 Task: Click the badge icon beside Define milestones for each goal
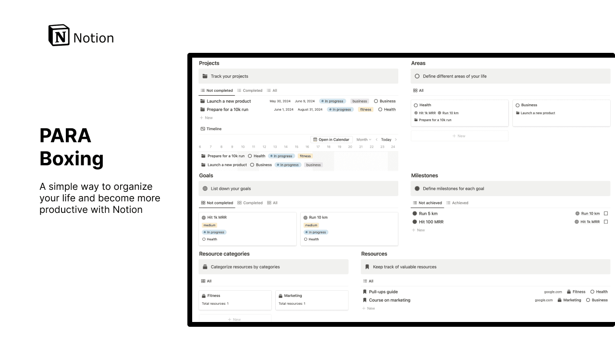click(x=417, y=188)
